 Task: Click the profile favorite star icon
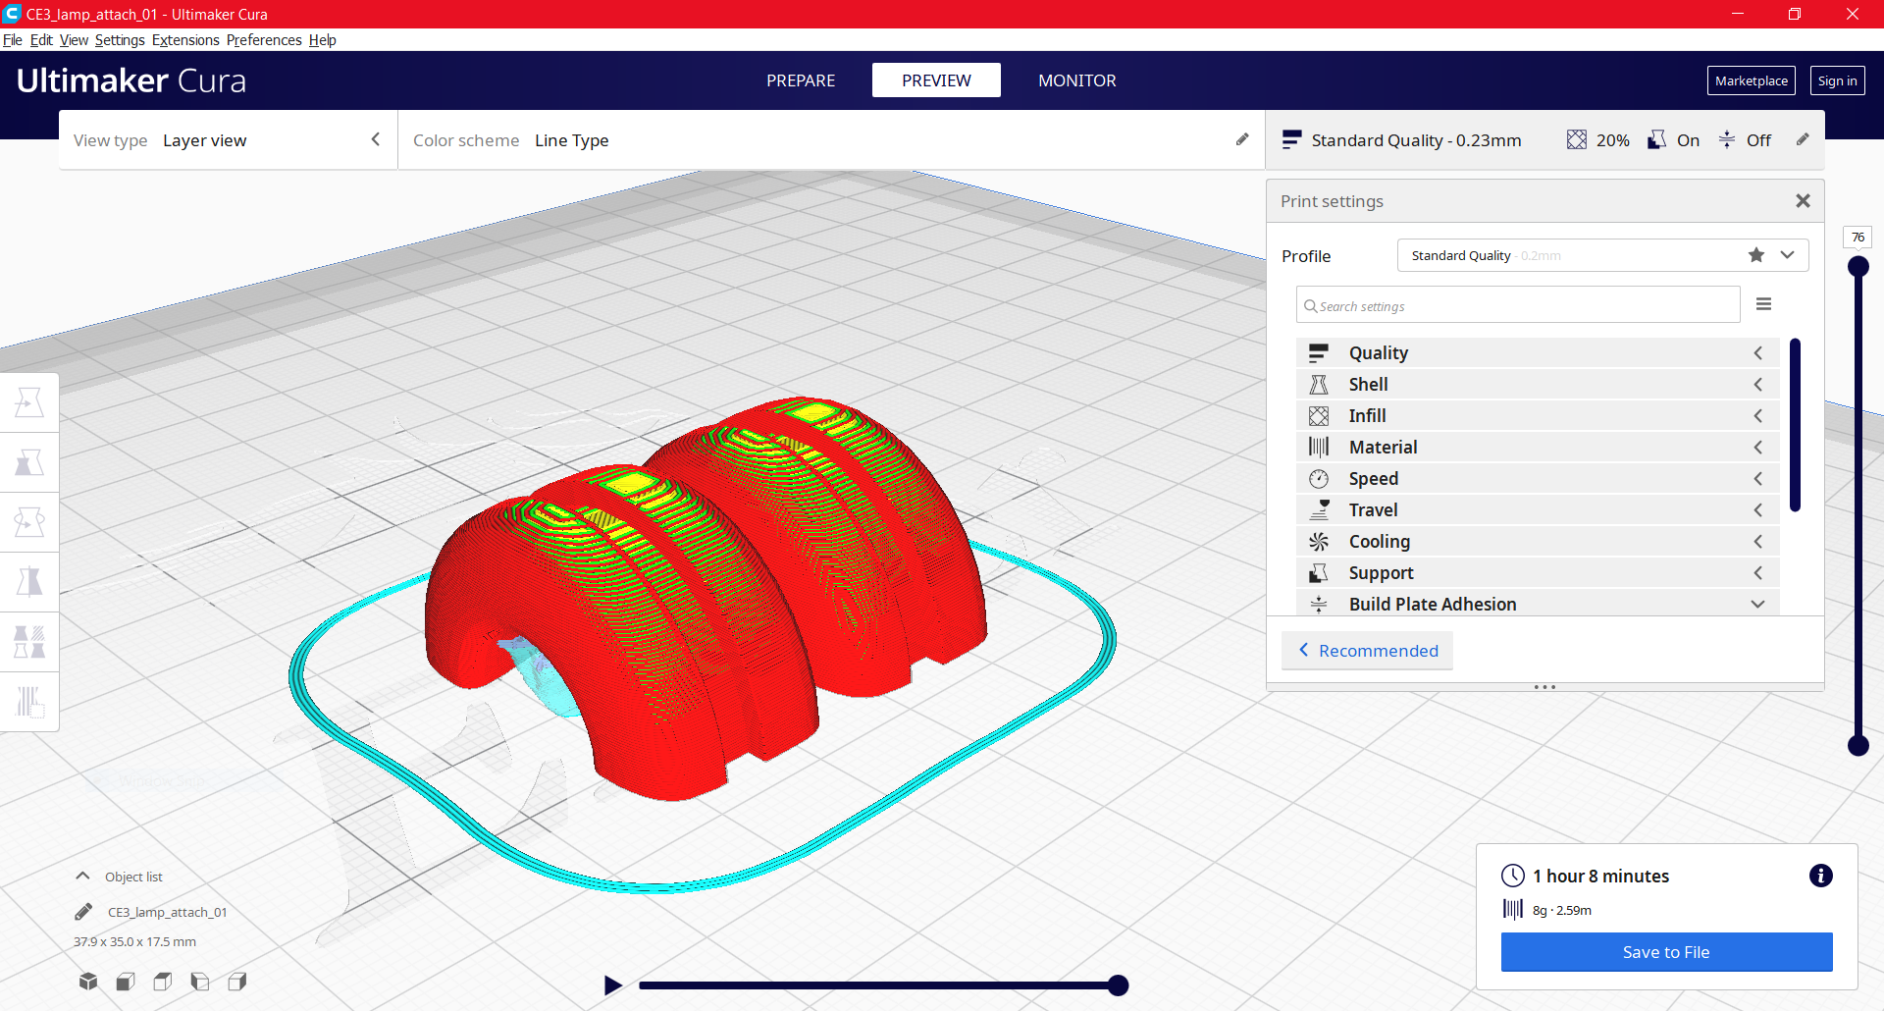[1756, 255]
